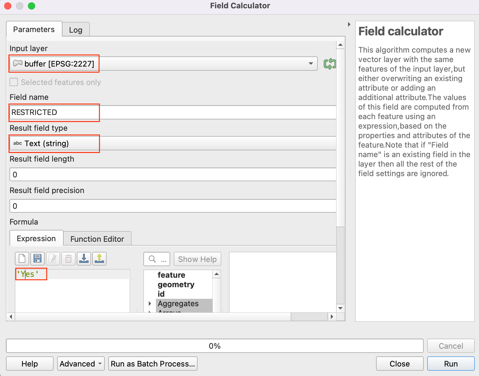Toggle the Selected features only checkbox
This screenshot has width=479, height=376.
(x=14, y=82)
